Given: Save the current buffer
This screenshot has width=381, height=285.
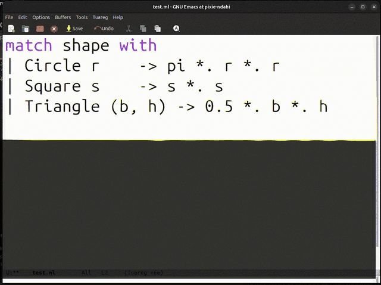Looking at the screenshot, I should [x=74, y=29].
